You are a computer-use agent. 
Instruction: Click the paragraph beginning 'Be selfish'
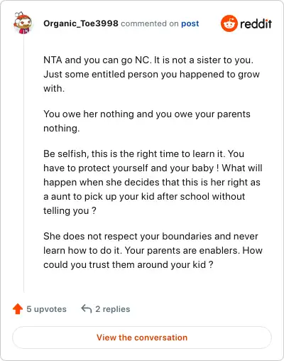pos(153,182)
